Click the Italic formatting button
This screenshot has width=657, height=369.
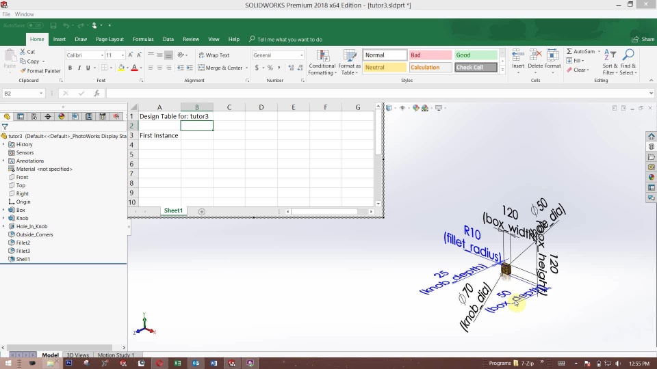[79, 68]
